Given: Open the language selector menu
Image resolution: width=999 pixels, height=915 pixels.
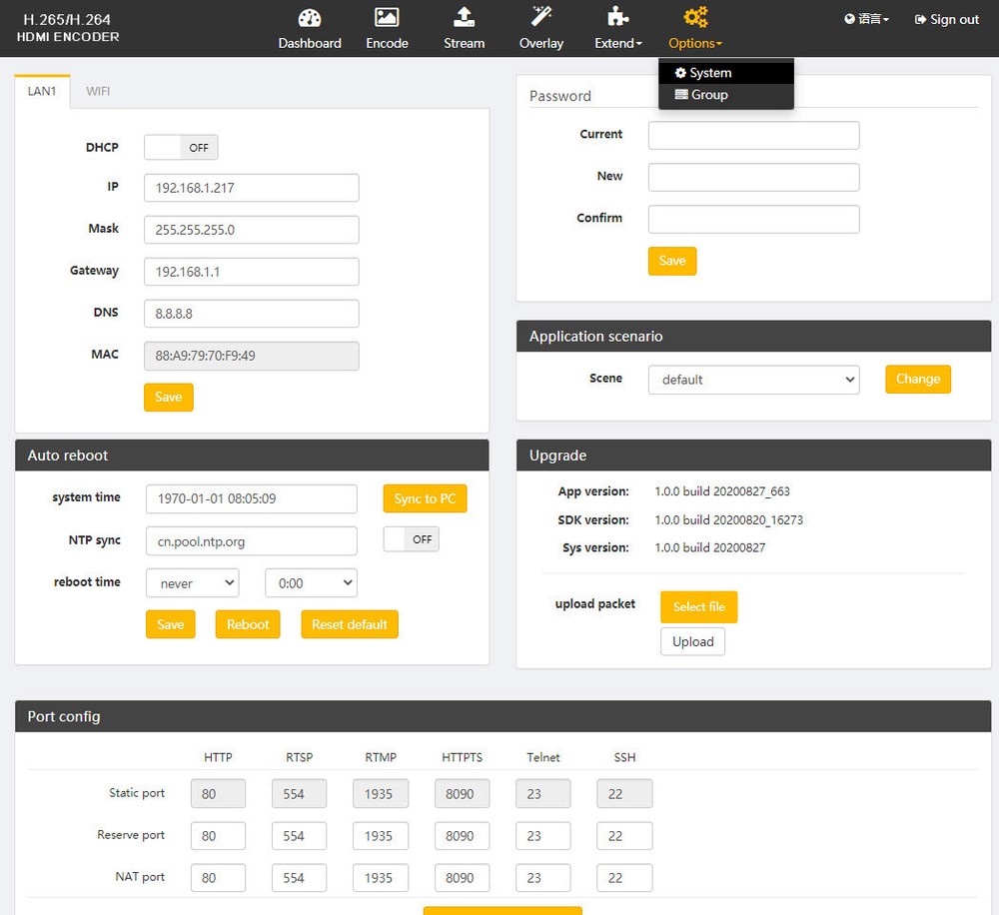Looking at the screenshot, I should [866, 19].
